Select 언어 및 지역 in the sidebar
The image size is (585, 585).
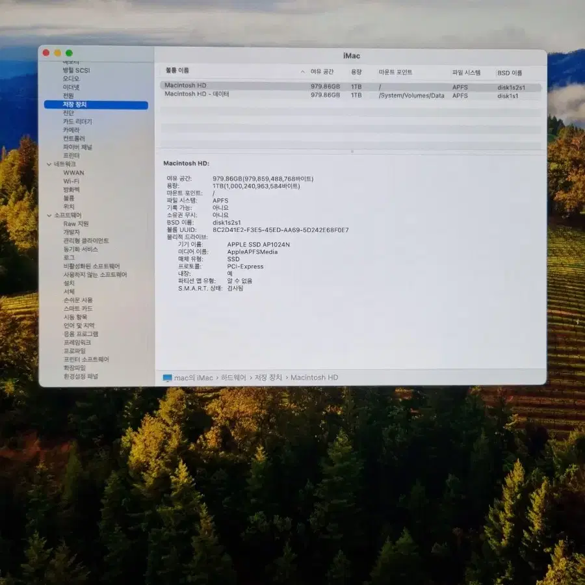click(79, 326)
